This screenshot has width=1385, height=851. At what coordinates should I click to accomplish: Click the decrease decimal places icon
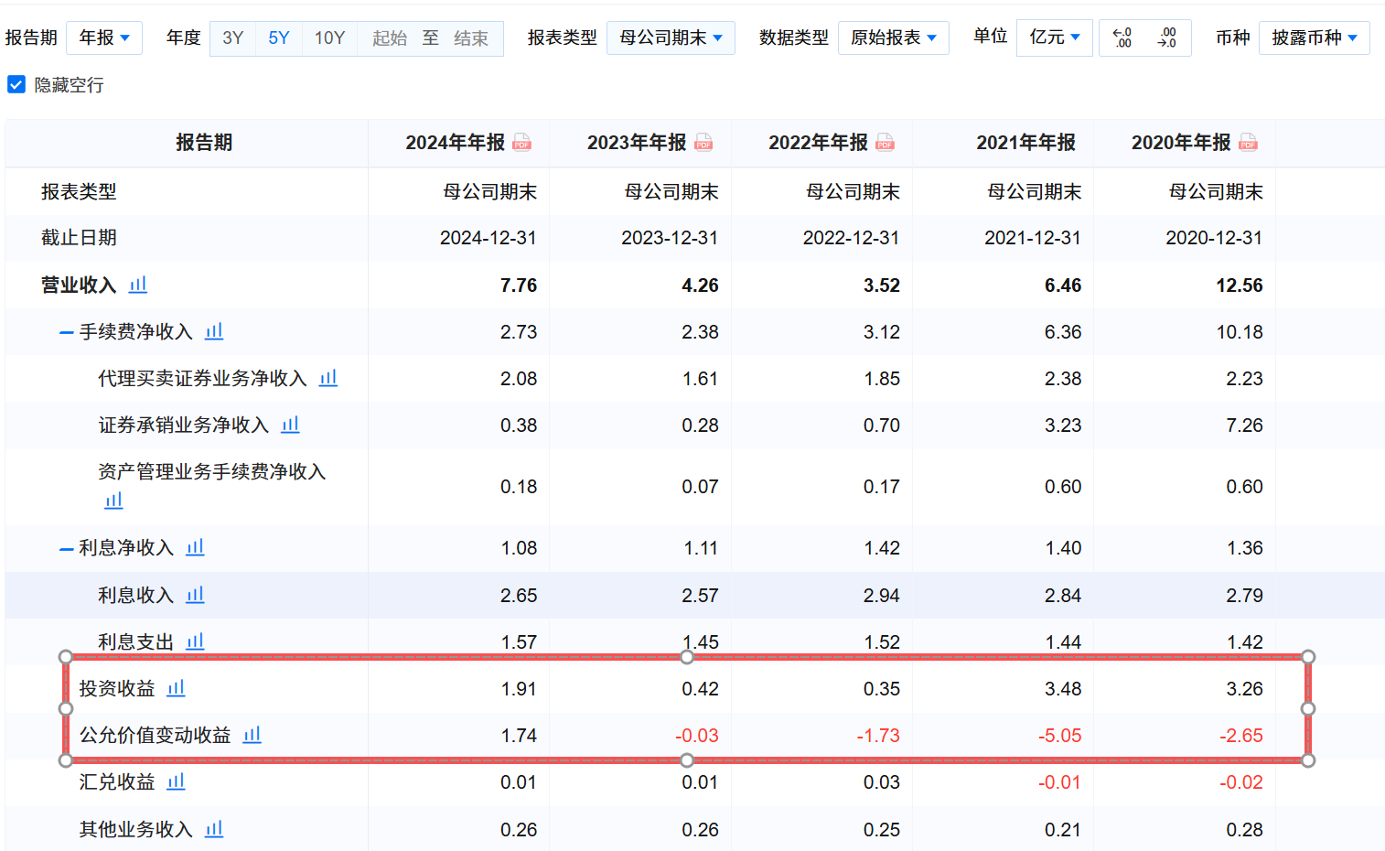(x=1123, y=38)
